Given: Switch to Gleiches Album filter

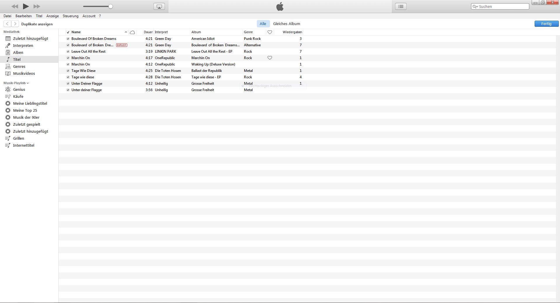Looking at the screenshot, I should point(287,24).
